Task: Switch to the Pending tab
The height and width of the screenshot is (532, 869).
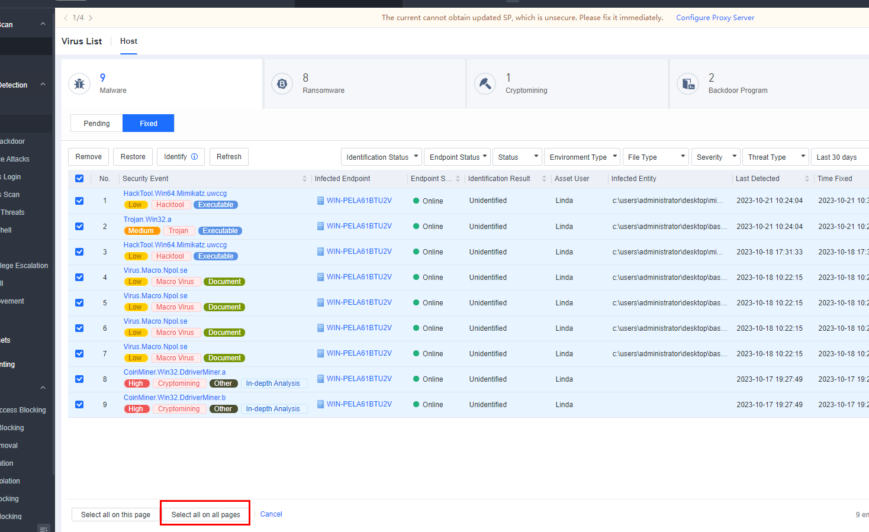Action: coord(96,124)
